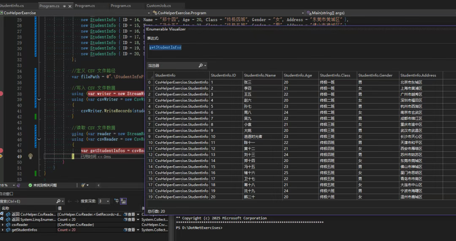Pin the active Program.cs tab
Viewport: 456px width, 241px height.
pyautogui.click(x=63, y=6)
